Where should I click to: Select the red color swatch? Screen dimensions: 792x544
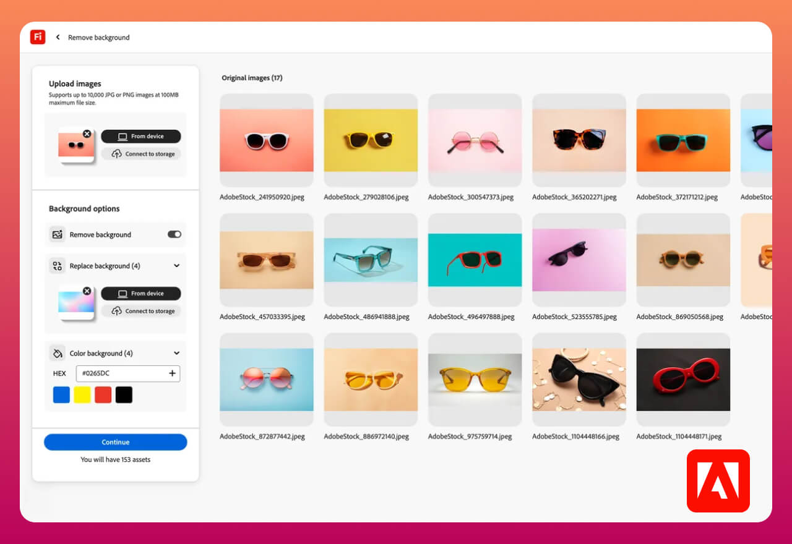103,394
